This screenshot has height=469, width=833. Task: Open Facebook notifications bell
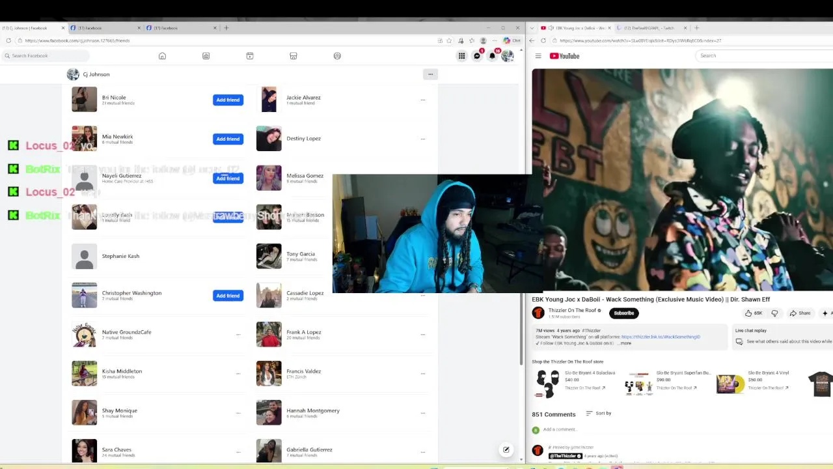click(x=492, y=56)
